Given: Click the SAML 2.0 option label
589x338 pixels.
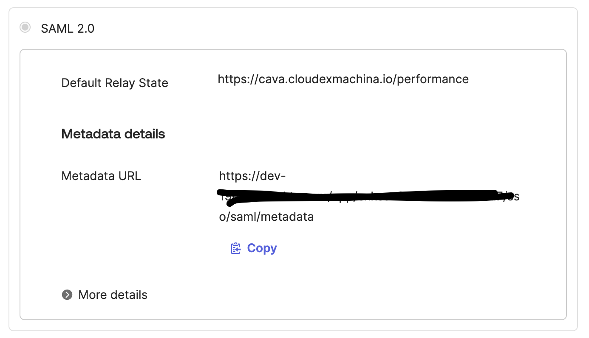Looking at the screenshot, I should tap(68, 28).
